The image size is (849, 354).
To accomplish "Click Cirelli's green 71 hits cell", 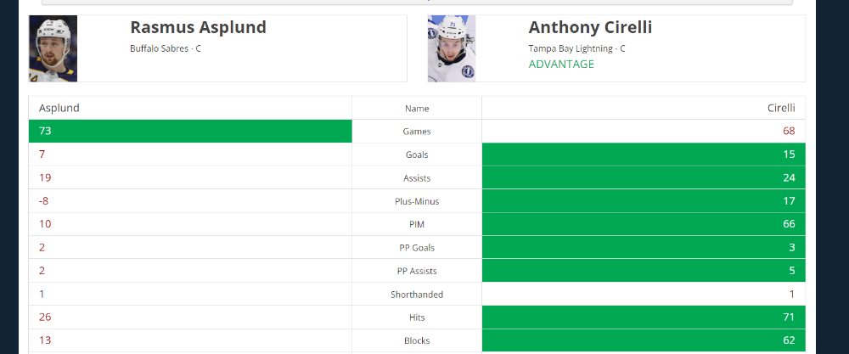I will tap(644, 317).
